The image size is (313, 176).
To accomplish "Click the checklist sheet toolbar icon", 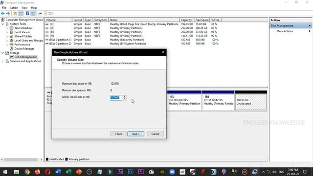I will coord(45,13).
